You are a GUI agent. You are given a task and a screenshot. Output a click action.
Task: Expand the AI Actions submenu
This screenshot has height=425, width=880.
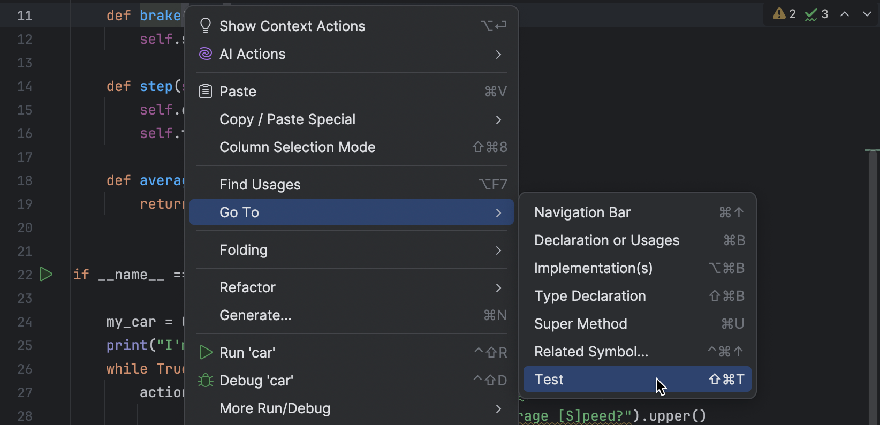(x=498, y=54)
